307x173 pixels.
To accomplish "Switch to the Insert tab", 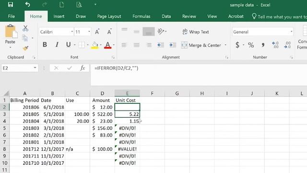I will 59,16.
